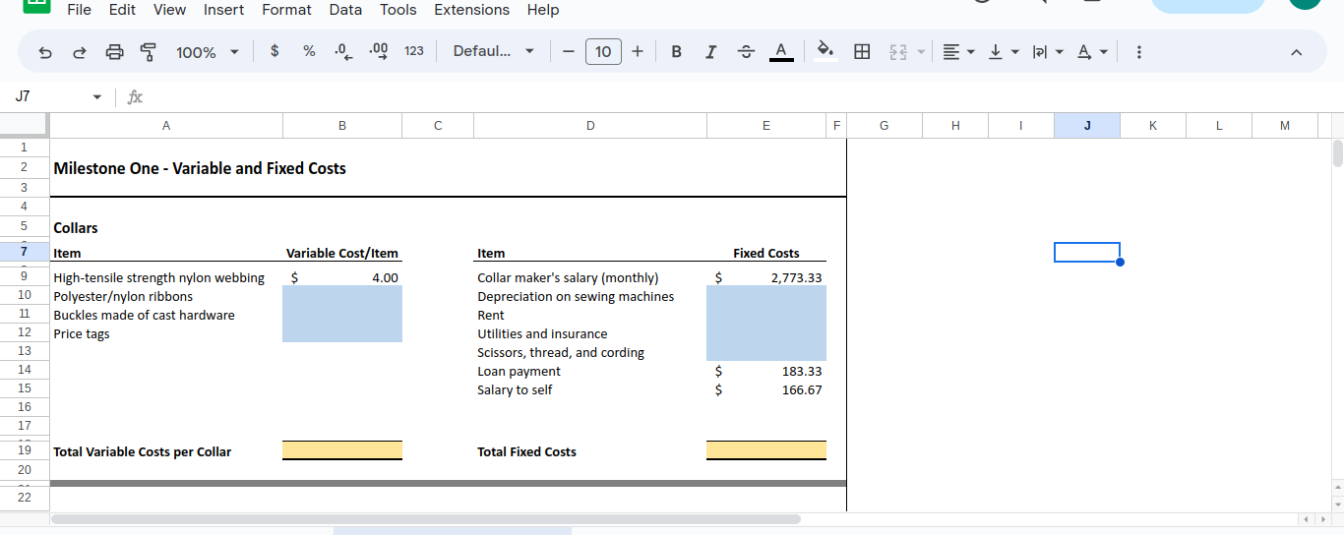This screenshot has height=535, width=1344.
Task: Open the zoom 100% dropdown
Action: pyautogui.click(x=207, y=52)
